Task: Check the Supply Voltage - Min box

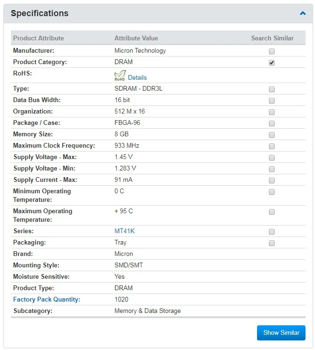Action: click(272, 169)
